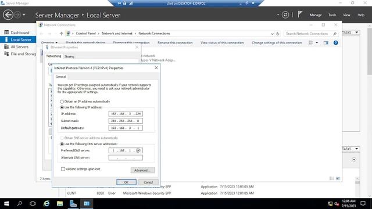
Task: Open the navigation history dropdown arrow
Action: pos(24,15)
